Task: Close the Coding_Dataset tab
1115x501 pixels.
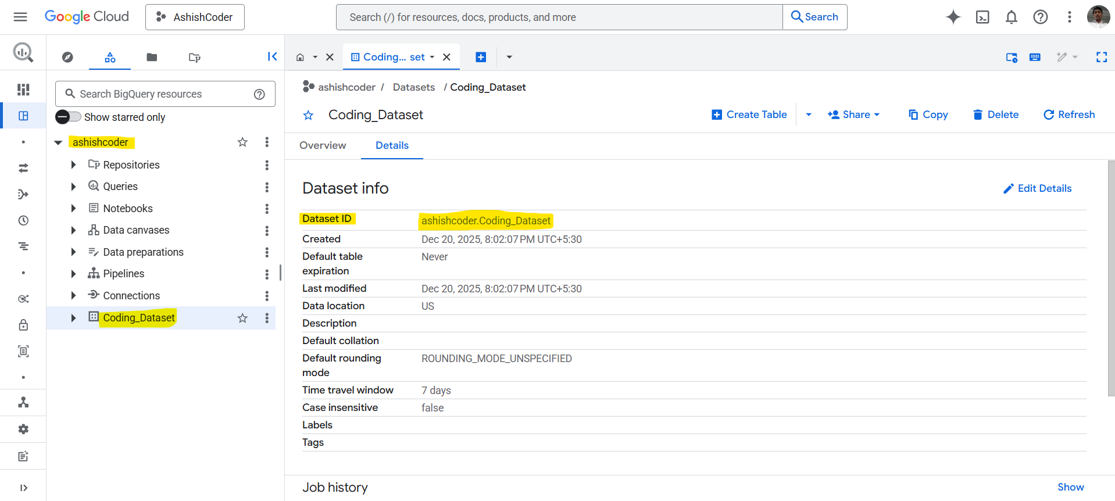Action: tap(446, 57)
